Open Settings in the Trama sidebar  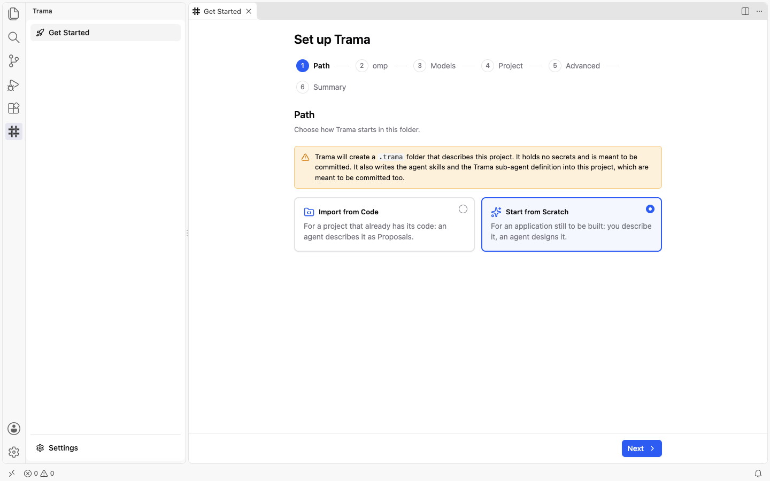pyautogui.click(x=105, y=448)
